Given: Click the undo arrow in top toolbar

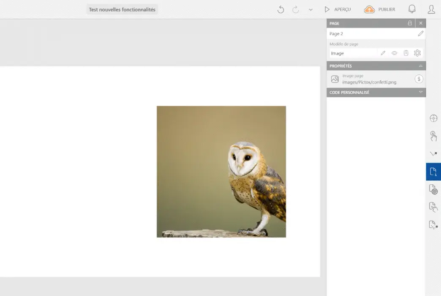Looking at the screenshot, I should click(280, 9).
